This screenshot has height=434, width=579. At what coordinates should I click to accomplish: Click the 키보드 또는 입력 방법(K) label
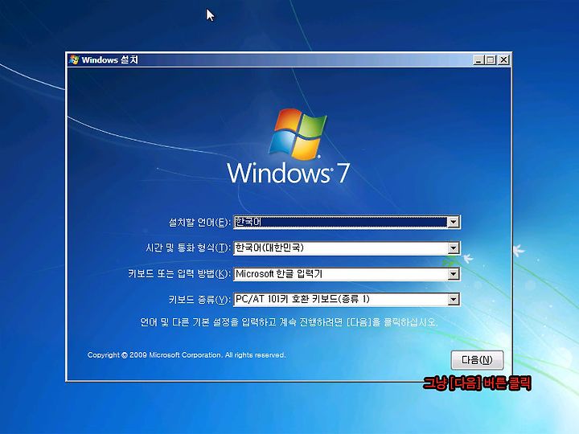pos(179,274)
